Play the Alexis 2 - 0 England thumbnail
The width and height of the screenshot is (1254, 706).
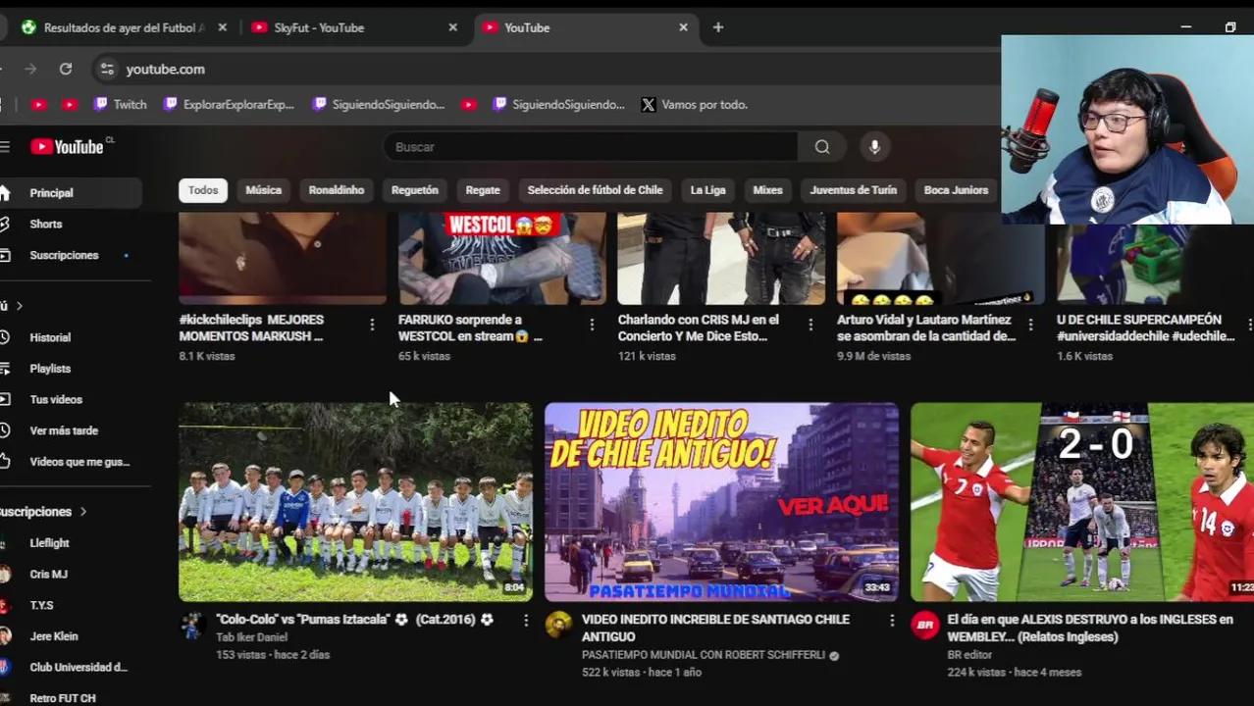tap(1082, 502)
